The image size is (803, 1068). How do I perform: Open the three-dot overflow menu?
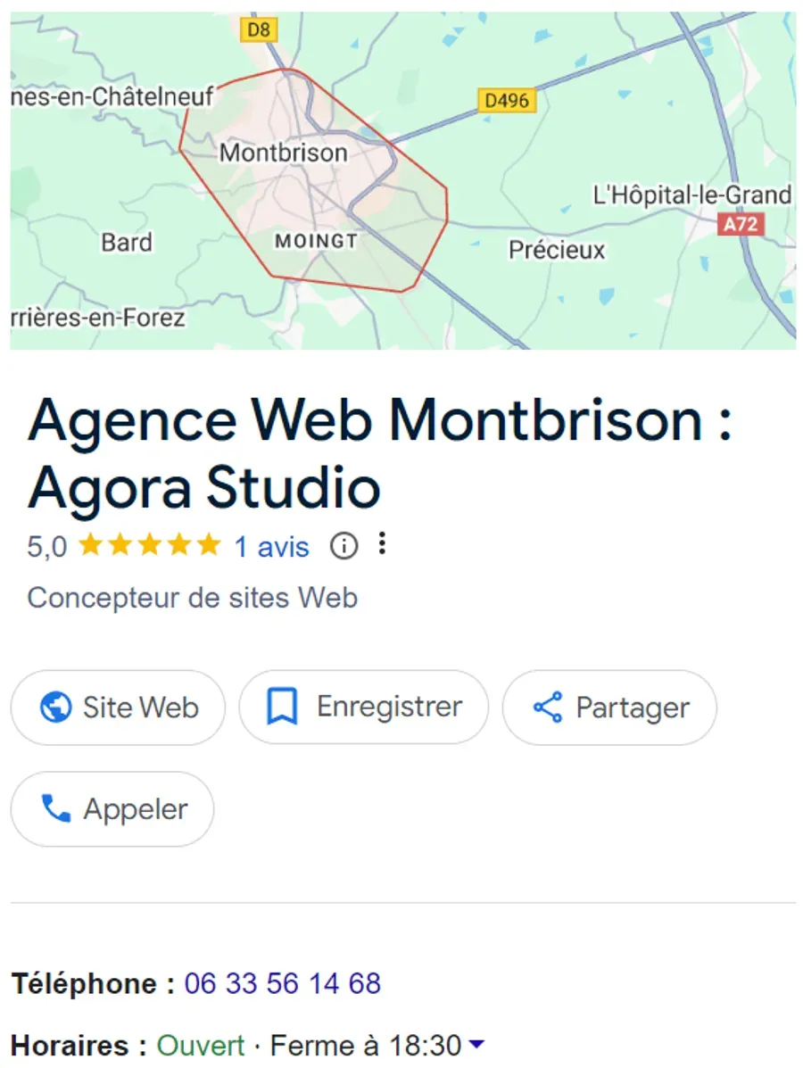pyautogui.click(x=382, y=544)
